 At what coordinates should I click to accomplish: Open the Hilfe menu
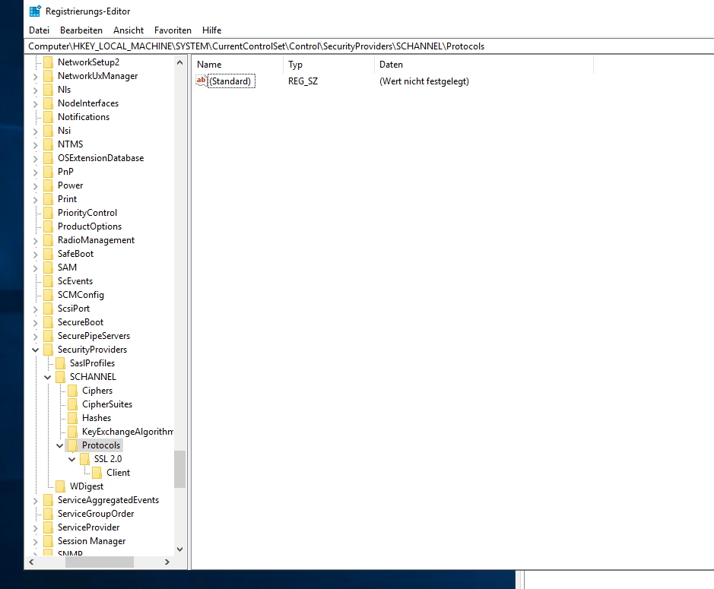point(211,30)
